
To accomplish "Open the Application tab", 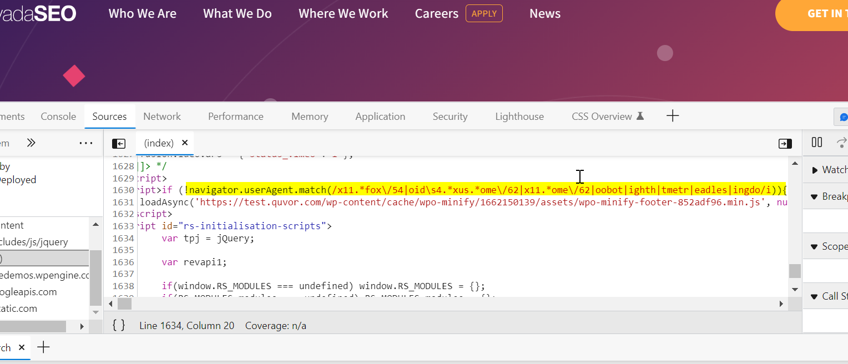I will [x=380, y=117].
